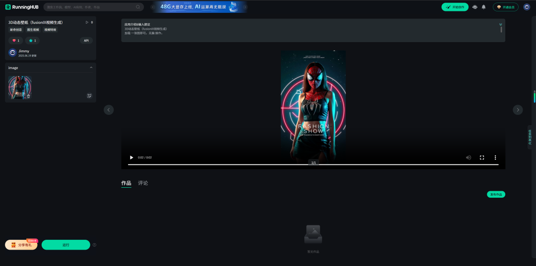Open video more options menu
This screenshot has width=536, height=266.
pyautogui.click(x=495, y=158)
